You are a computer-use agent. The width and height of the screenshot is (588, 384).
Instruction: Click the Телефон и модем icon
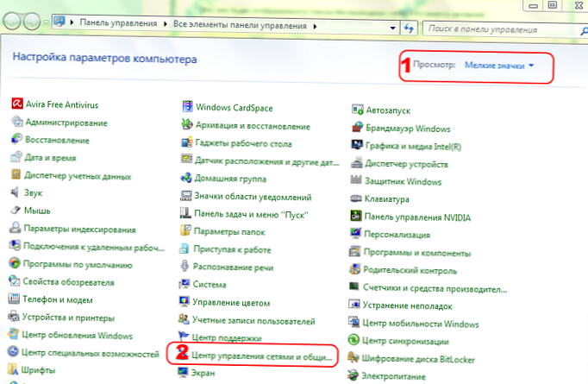tap(14, 299)
